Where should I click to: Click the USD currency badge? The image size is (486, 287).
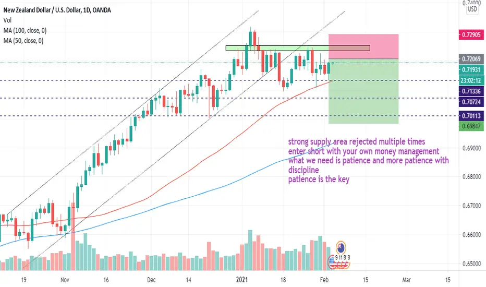click(x=472, y=9)
